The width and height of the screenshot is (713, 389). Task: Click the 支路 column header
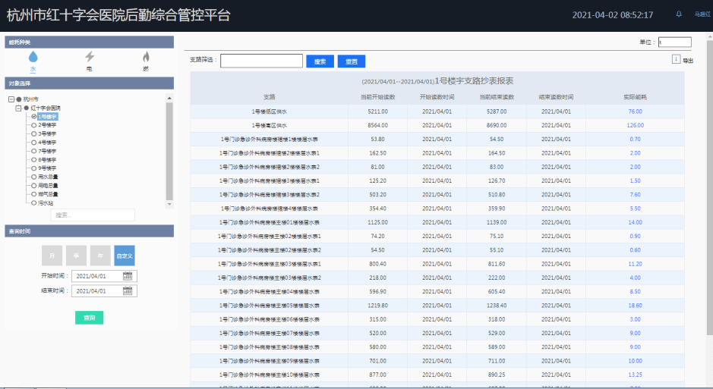click(x=270, y=97)
